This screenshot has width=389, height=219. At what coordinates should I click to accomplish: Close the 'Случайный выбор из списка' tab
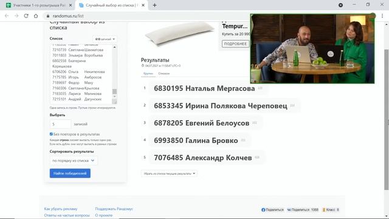click(x=143, y=5)
